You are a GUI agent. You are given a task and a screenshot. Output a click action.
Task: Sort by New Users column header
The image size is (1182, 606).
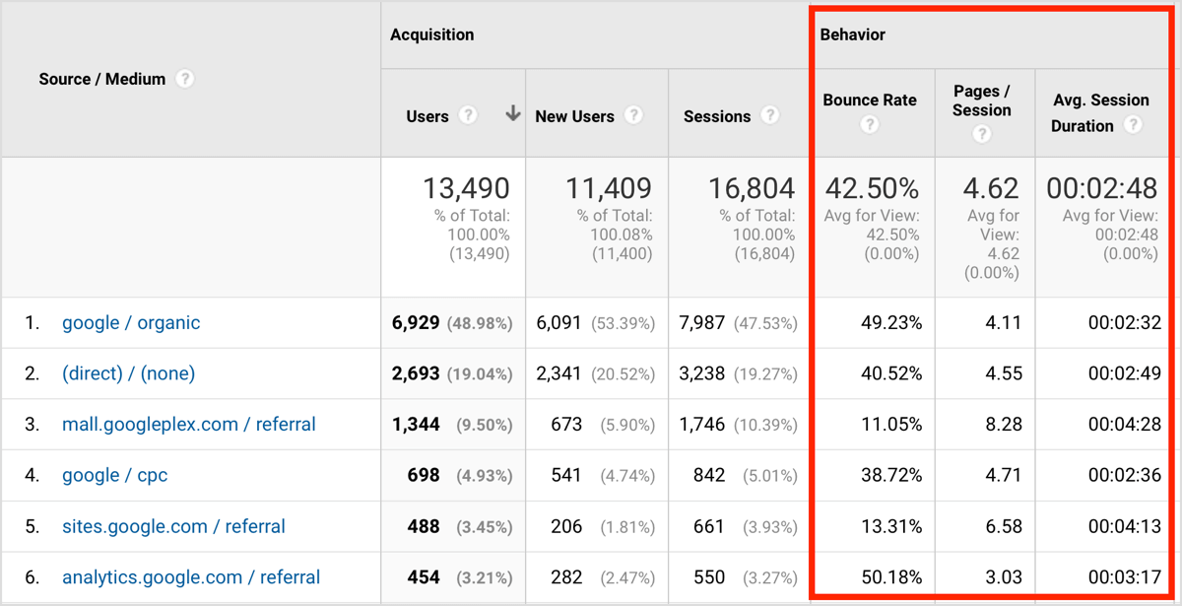click(574, 115)
